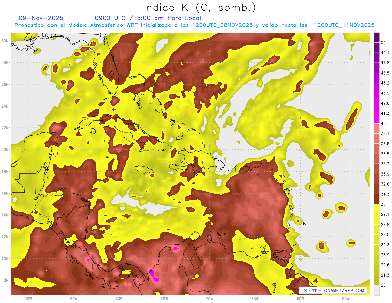Image resolution: width=392 pixels, height=303 pixels.
Task: Click the legend value 32.6
Action: [x=385, y=184]
